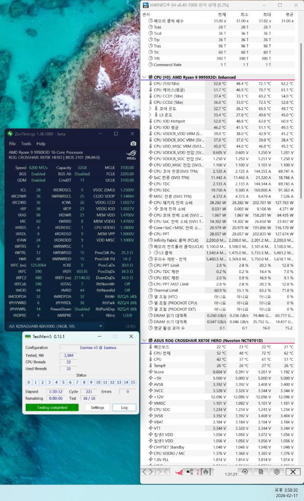Click the chip icon beside ASUS ROG CROSSHAIR X870E HERO
304x501 pixels.
pyautogui.click(x=151, y=341)
